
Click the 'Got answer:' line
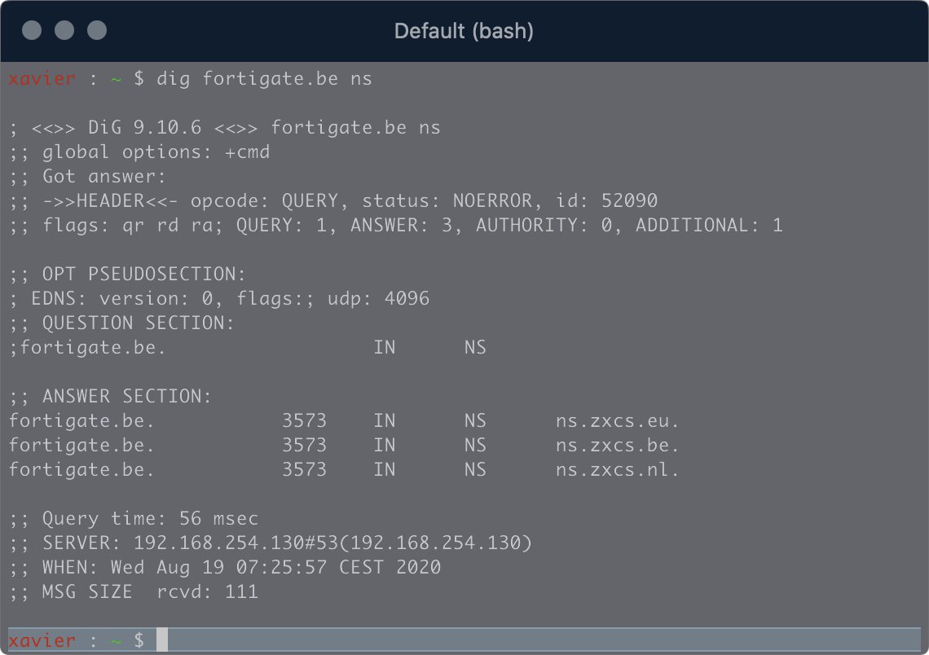click(88, 177)
